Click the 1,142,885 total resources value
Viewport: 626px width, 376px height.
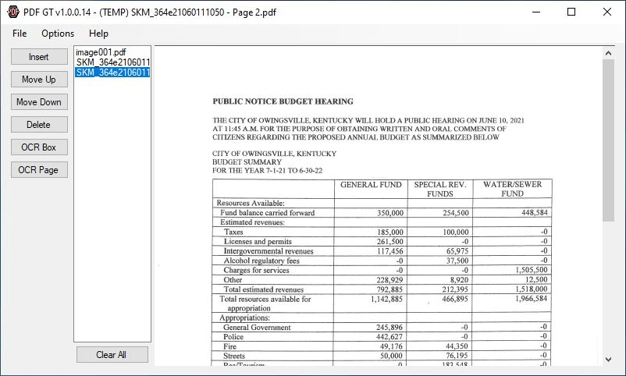[x=386, y=299]
